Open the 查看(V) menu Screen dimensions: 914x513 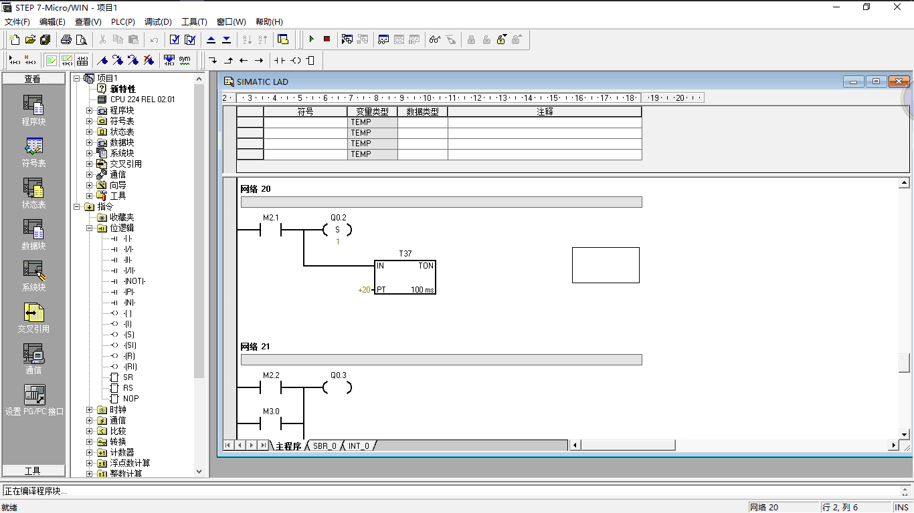click(x=88, y=22)
